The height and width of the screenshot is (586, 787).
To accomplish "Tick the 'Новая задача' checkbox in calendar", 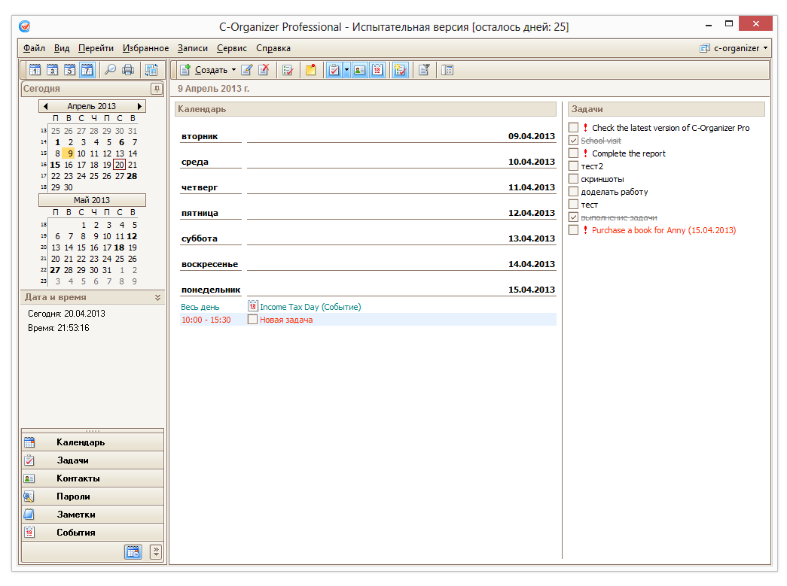I will [x=253, y=320].
